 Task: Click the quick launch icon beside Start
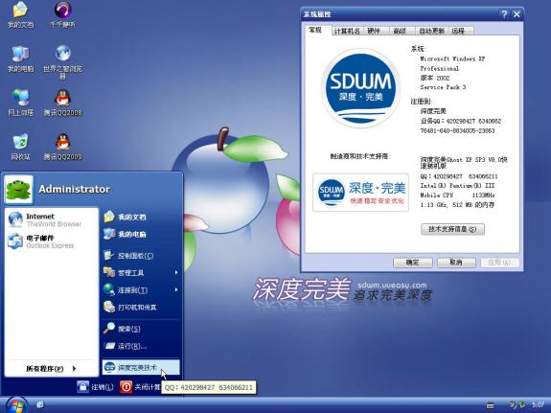click(40, 404)
